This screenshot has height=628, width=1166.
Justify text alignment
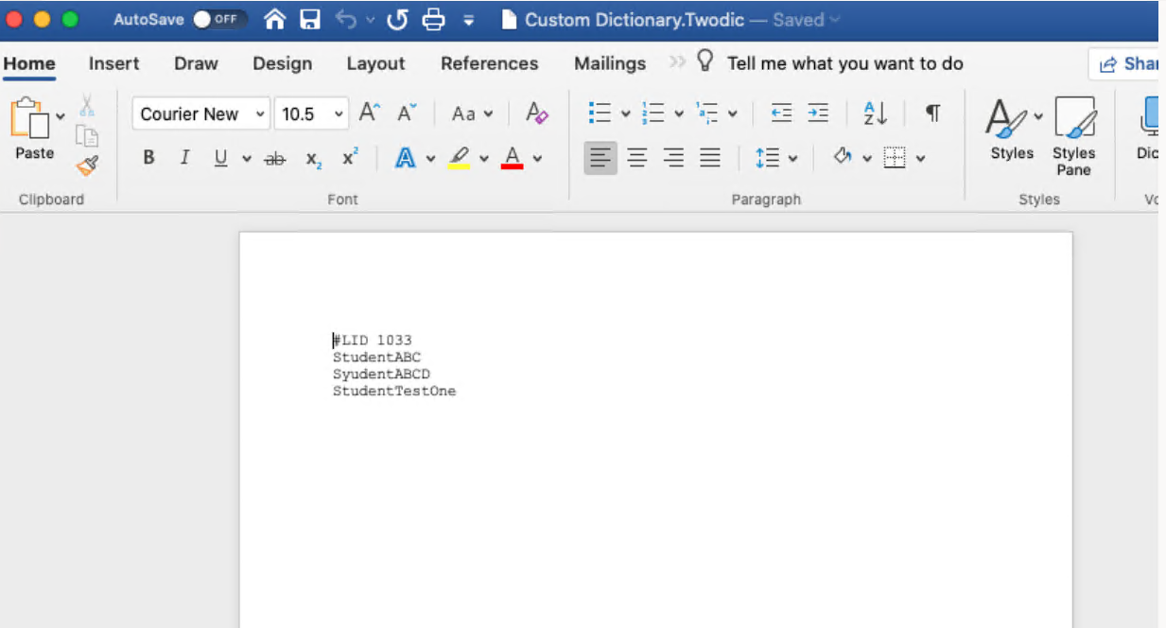710,158
